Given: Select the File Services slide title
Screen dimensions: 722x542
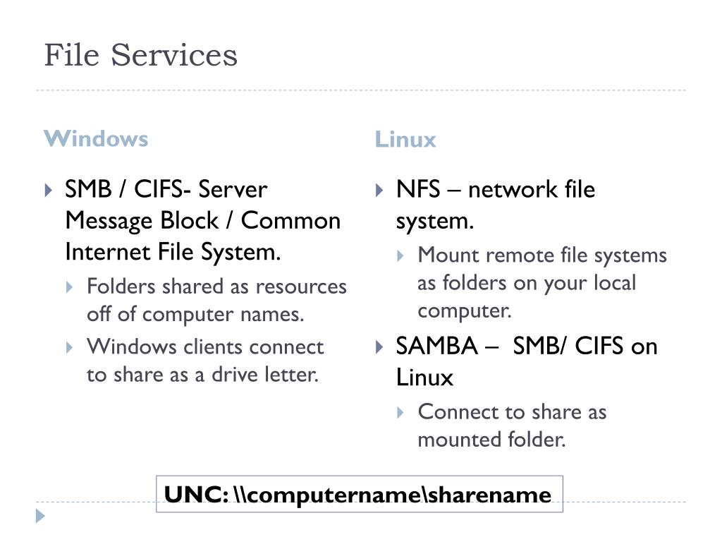Looking at the screenshot, I should coord(140,55).
